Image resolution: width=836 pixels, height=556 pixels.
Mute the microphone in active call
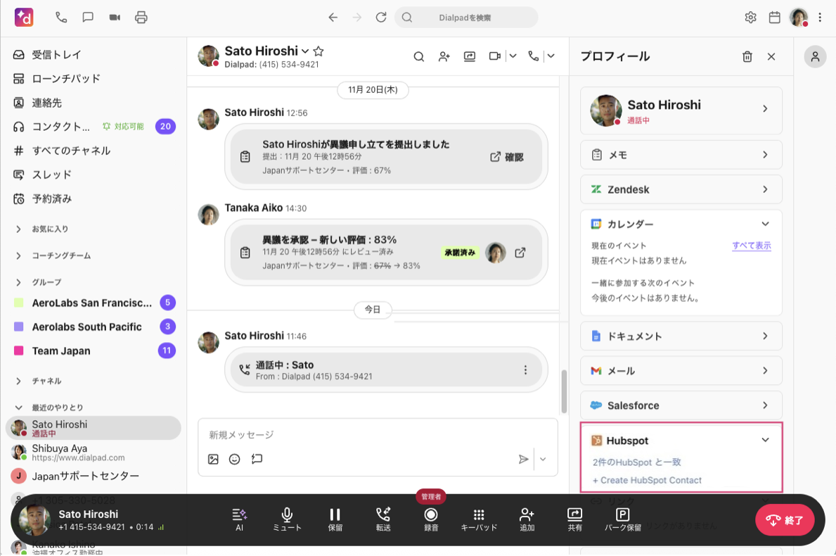[287, 519]
